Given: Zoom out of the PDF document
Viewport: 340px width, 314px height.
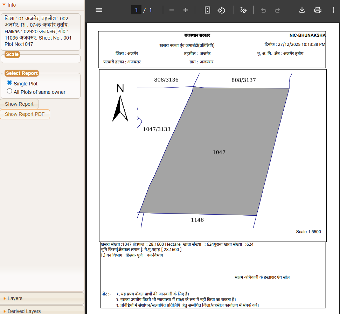Looking at the screenshot, I should pos(172,10).
